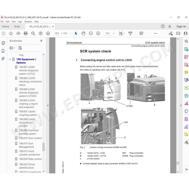Open the Attachments paperclip panel
Image resolution: width=189 pixels, height=189 pixels.
[x=3, y=59]
